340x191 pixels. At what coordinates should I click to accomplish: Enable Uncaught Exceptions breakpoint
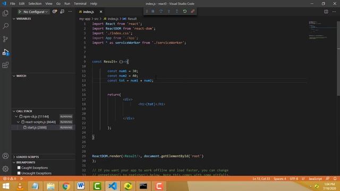click(x=19, y=173)
